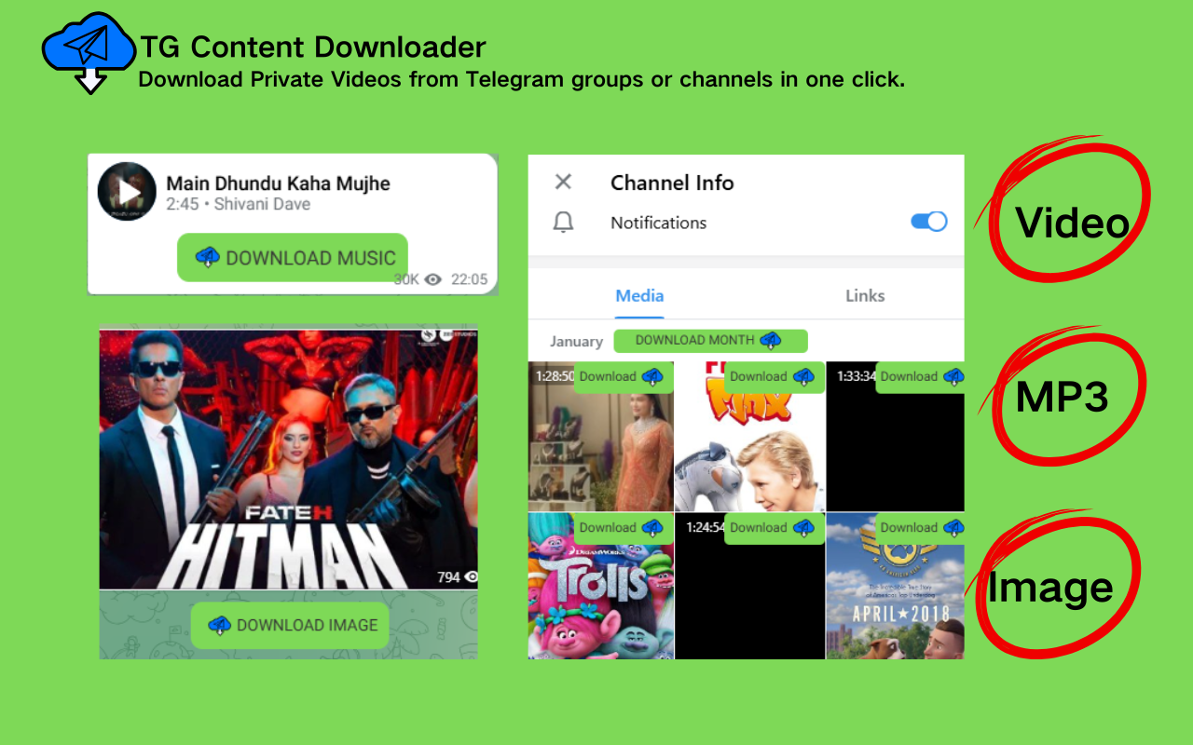
Task: Click the download cloud icon on the Trolls thumbnail
Action: pos(652,527)
